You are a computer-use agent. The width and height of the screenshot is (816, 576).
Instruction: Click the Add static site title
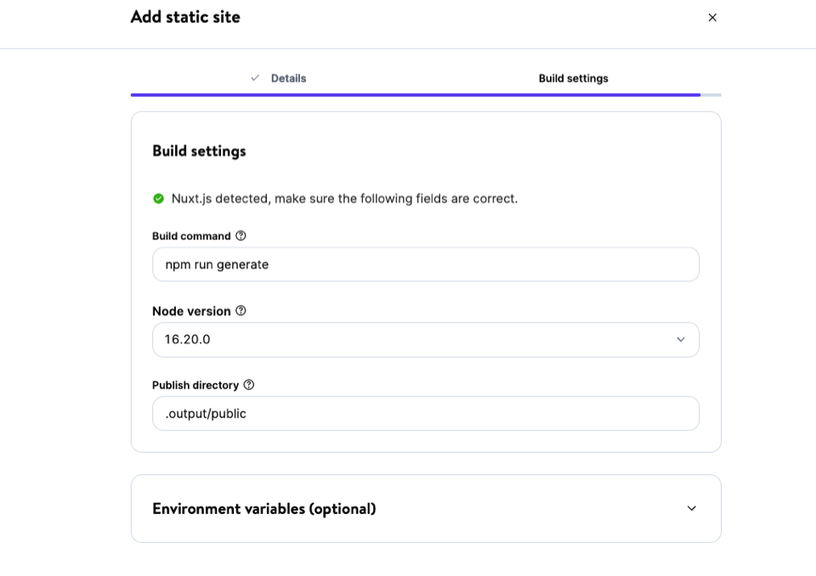click(184, 17)
